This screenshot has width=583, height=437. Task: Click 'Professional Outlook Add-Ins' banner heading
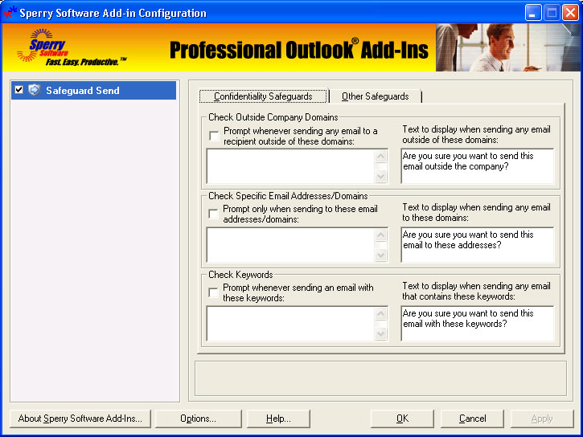point(299,50)
